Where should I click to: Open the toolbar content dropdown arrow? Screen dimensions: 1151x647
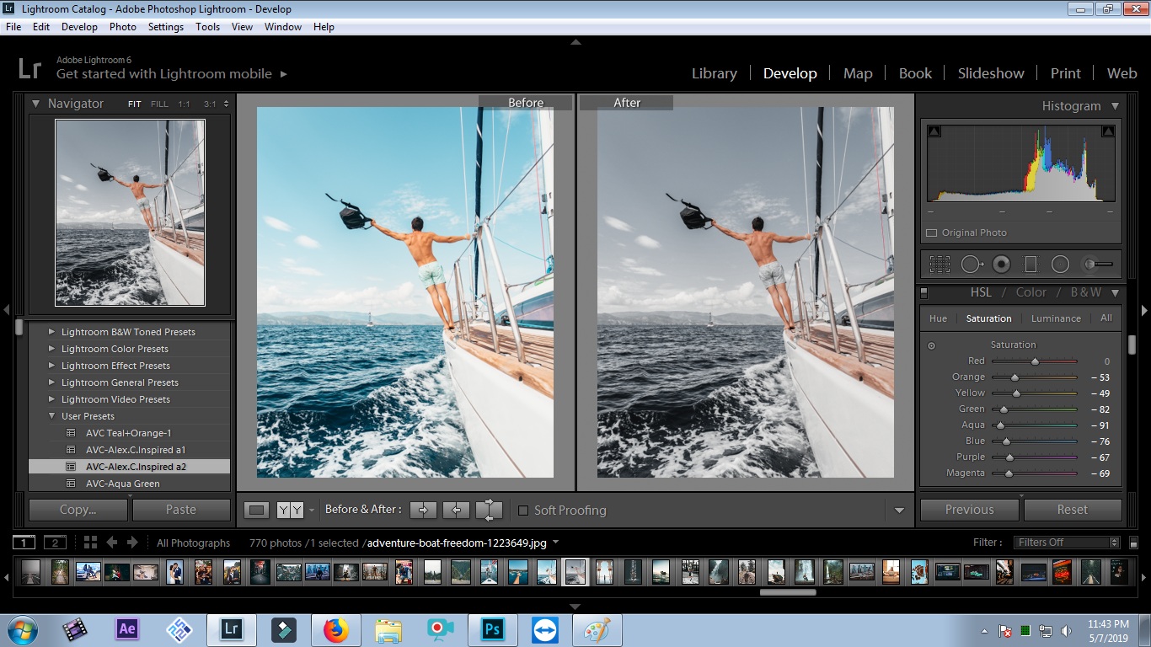tap(899, 511)
